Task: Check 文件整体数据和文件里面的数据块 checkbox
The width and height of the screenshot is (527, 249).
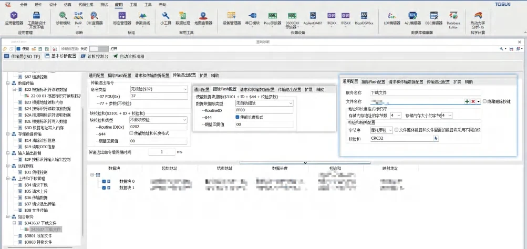Action: [x=397, y=130]
